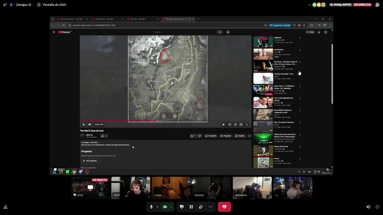This screenshot has width=383, height=215.
Task: Pause the YouTube video
Action: coord(83,125)
